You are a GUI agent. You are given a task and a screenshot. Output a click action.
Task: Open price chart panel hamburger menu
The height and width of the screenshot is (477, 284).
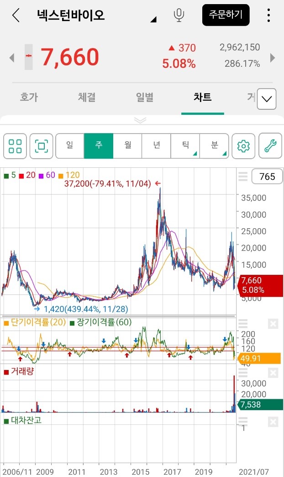pos(243,177)
